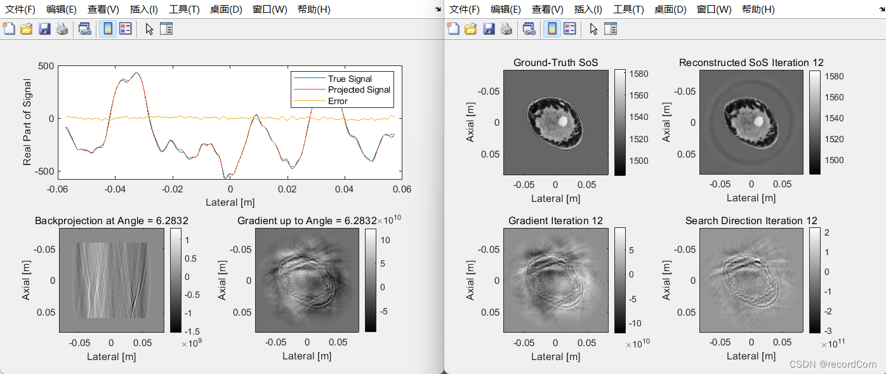The width and height of the screenshot is (886, 374).
Task: Select Edit Plot arrow in right window
Action: click(593, 29)
